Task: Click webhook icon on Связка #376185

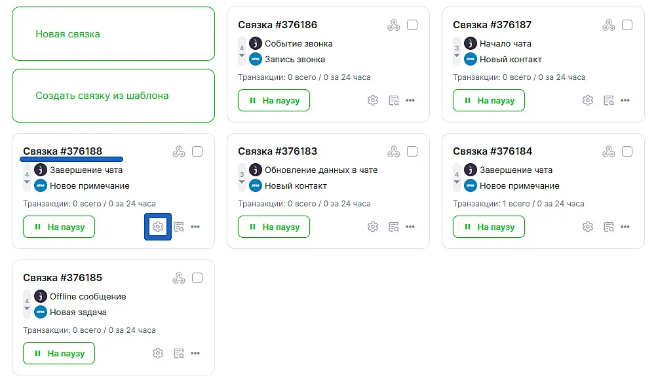Action: [x=178, y=278]
